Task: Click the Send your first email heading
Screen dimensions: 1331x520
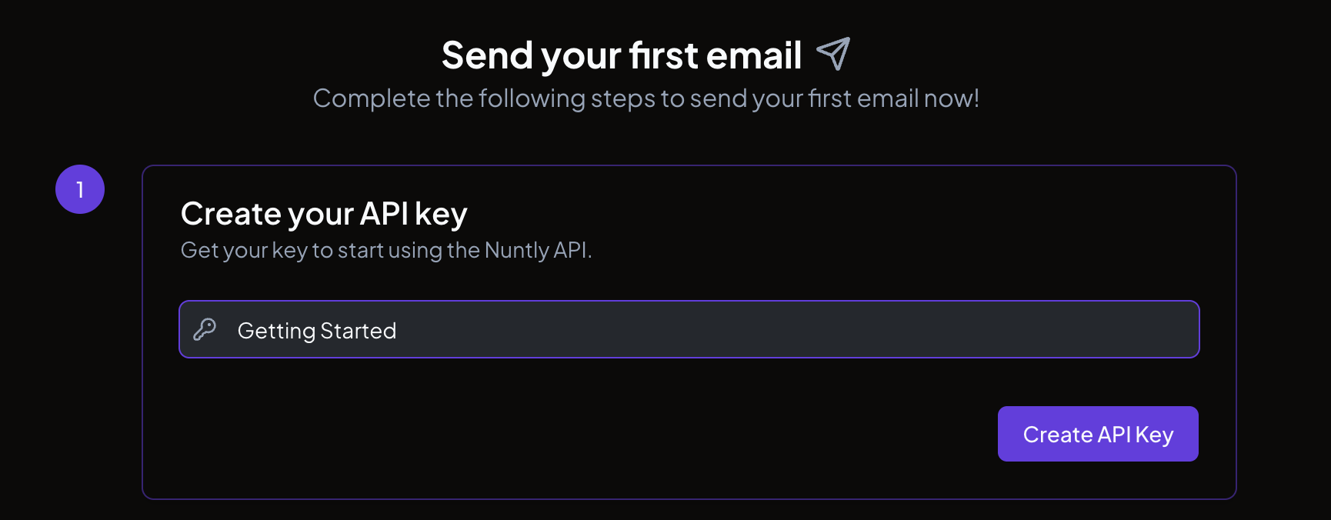Action: coord(622,54)
